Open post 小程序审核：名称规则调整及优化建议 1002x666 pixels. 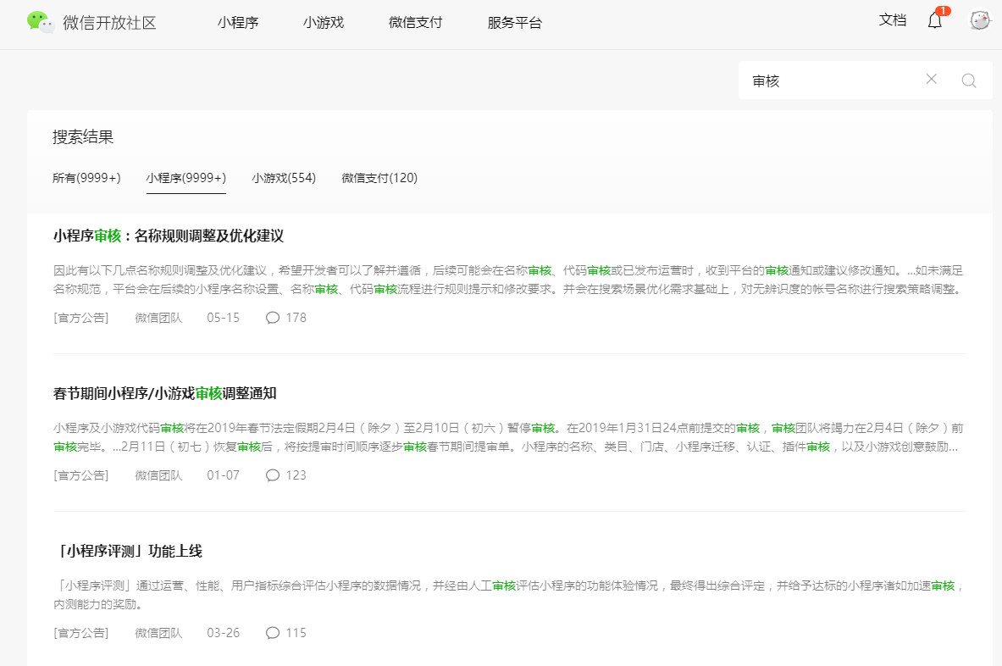(168, 236)
